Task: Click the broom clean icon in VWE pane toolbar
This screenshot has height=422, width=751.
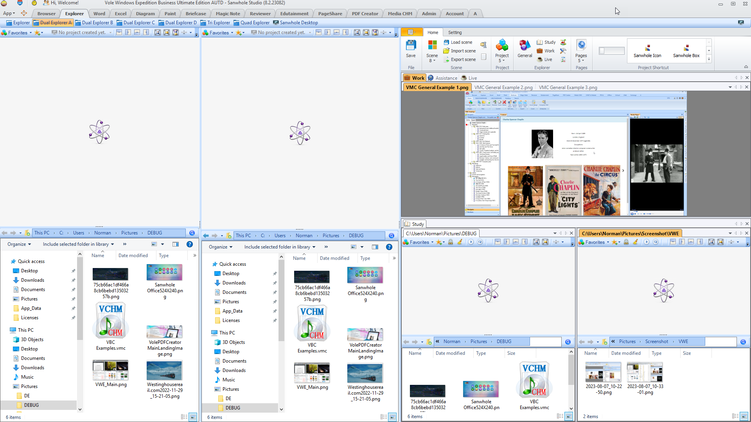Action: coord(635,242)
